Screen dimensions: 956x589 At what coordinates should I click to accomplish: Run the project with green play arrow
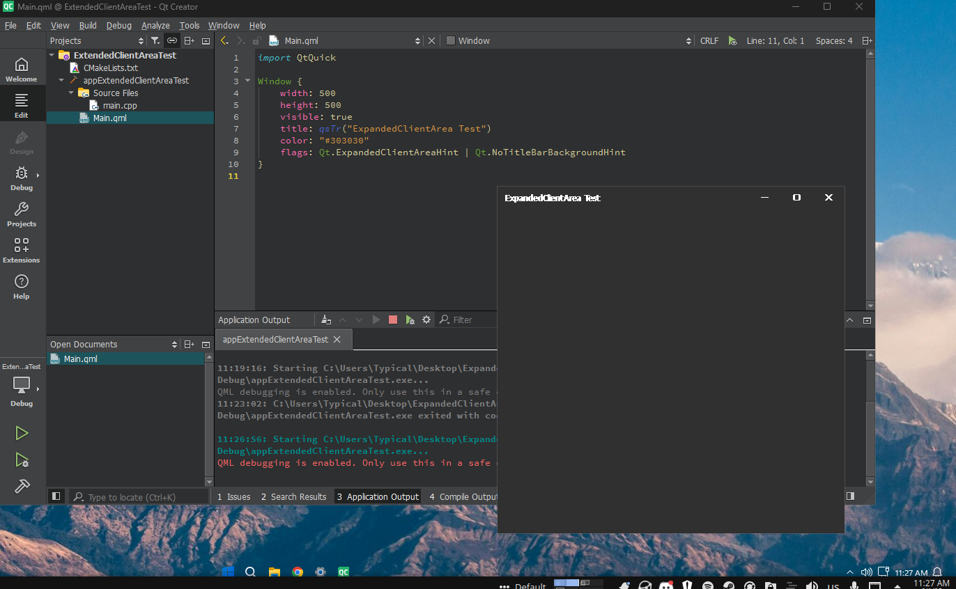(22, 433)
